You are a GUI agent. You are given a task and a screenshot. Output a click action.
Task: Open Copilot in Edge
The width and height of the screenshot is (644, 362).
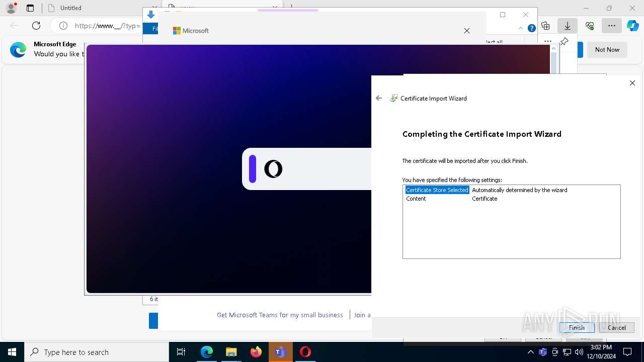click(x=633, y=26)
